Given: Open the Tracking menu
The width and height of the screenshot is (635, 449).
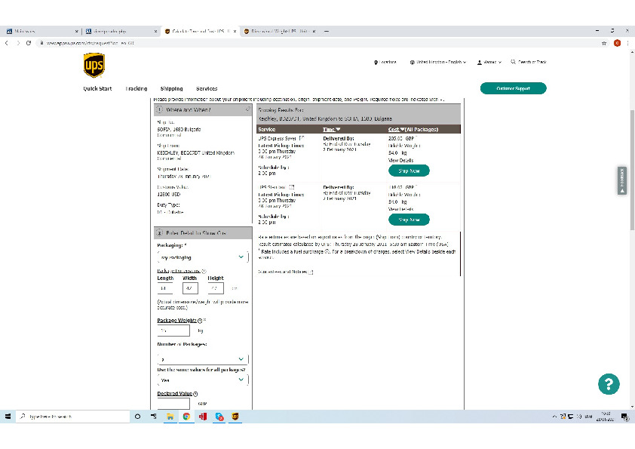Looking at the screenshot, I should tap(137, 88).
